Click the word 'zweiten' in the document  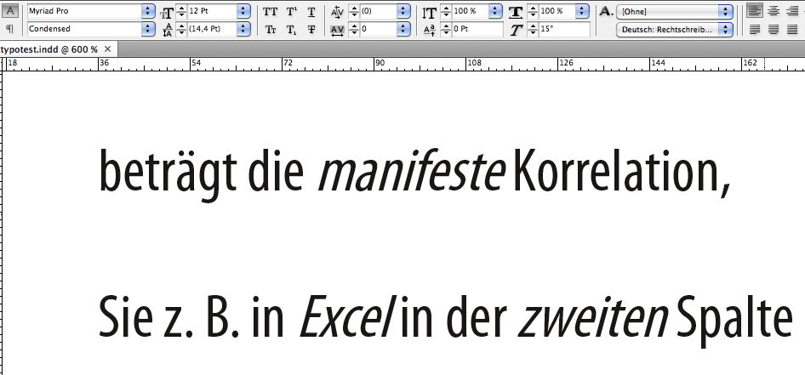(x=593, y=317)
